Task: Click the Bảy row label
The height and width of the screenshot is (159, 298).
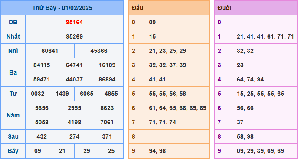Action: [13, 151]
